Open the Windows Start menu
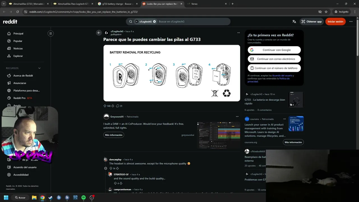The width and height of the screenshot is (359, 202). (x=6, y=198)
